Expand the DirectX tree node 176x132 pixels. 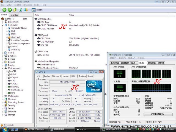pos(3,62)
